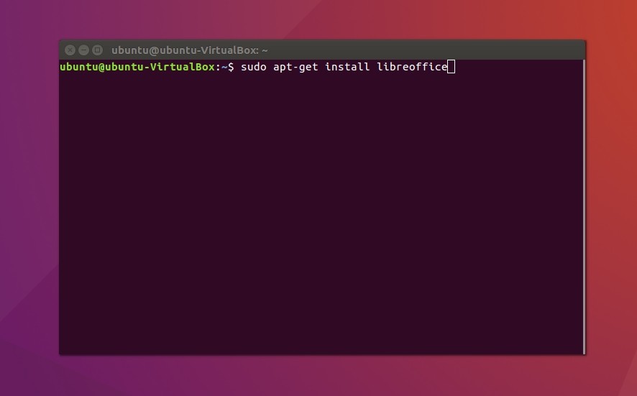The image size is (637, 396).
Task: Minimize the terminal window
Action: [83, 50]
